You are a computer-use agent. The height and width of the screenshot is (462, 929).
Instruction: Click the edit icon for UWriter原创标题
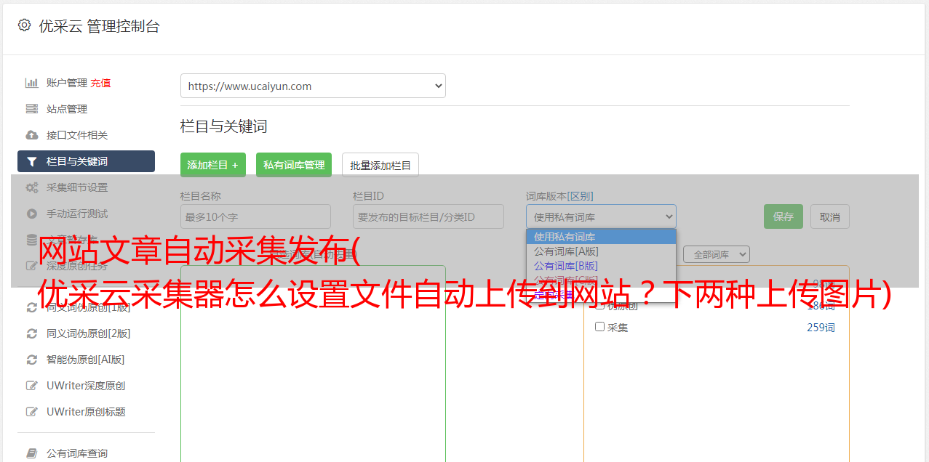coord(31,412)
